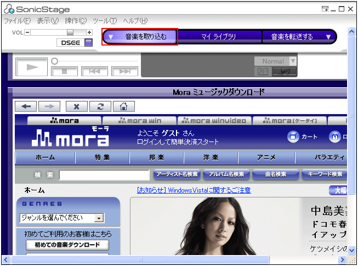
Task: Click the 初めての音楽ダウンロード button
Action: (x=67, y=245)
